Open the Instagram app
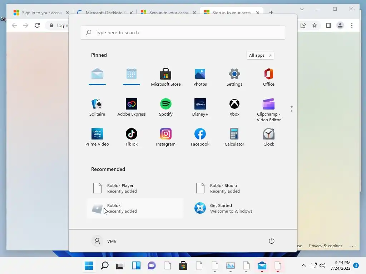Viewport: 366px width, 274px height. [x=166, y=137]
